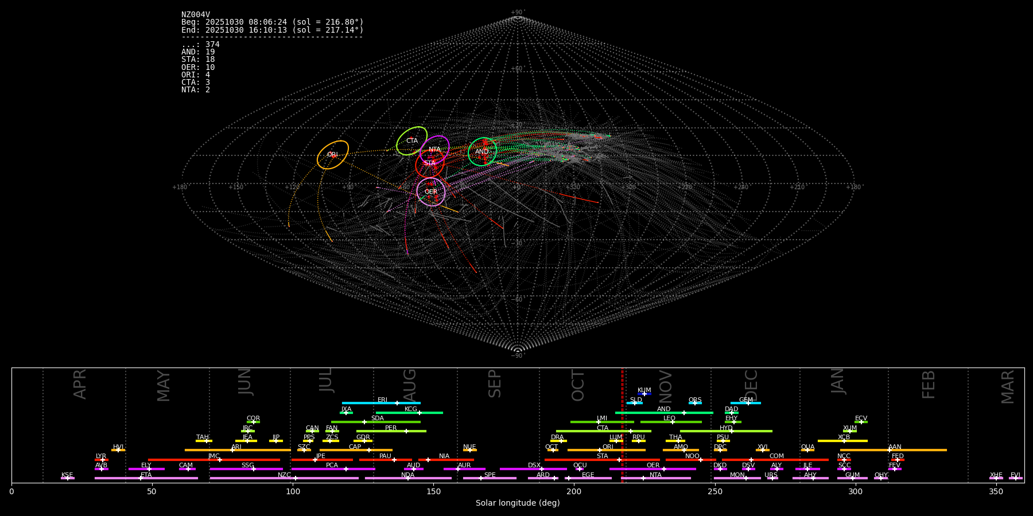This screenshot has width=1033, height=516.
Task: Click the FEB month label
Action: click(x=929, y=385)
